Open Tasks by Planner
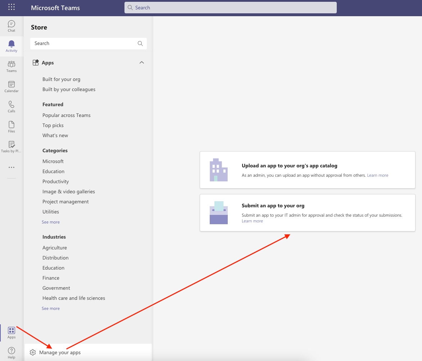 (11, 146)
